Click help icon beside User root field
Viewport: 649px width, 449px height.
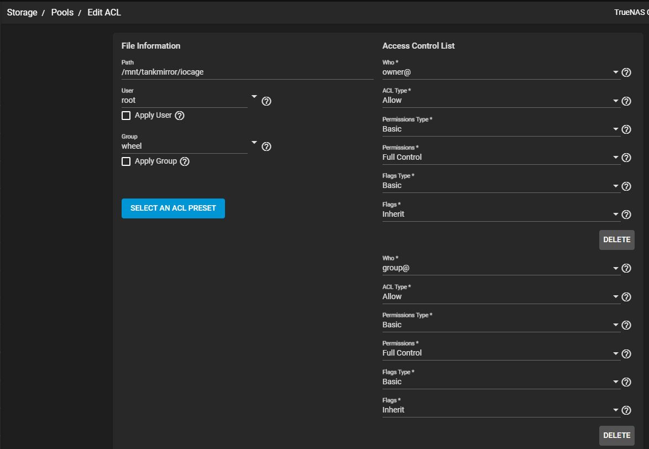point(266,101)
